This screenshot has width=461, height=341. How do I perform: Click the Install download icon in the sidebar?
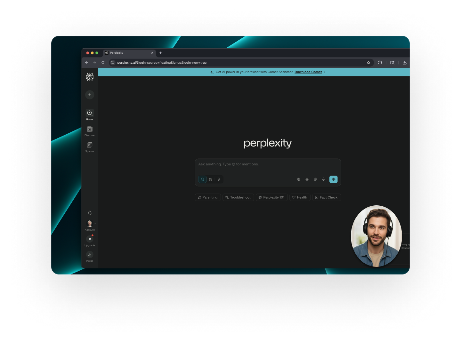click(90, 255)
